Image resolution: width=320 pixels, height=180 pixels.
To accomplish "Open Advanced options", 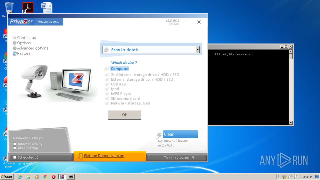I will 32,48.
